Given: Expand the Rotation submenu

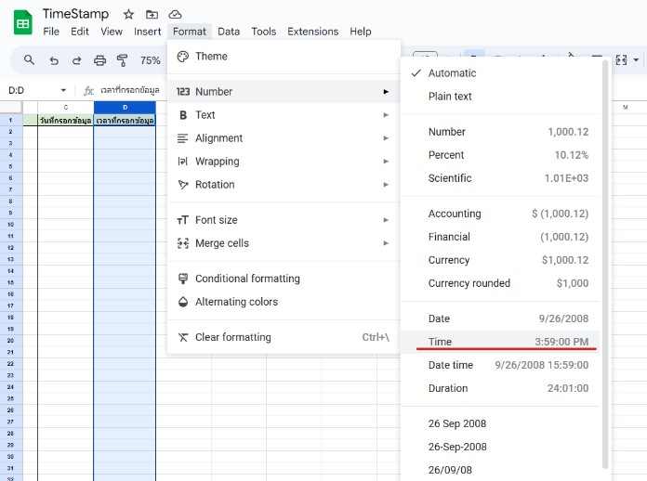Looking at the screenshot, I should [x=284, y=184].
